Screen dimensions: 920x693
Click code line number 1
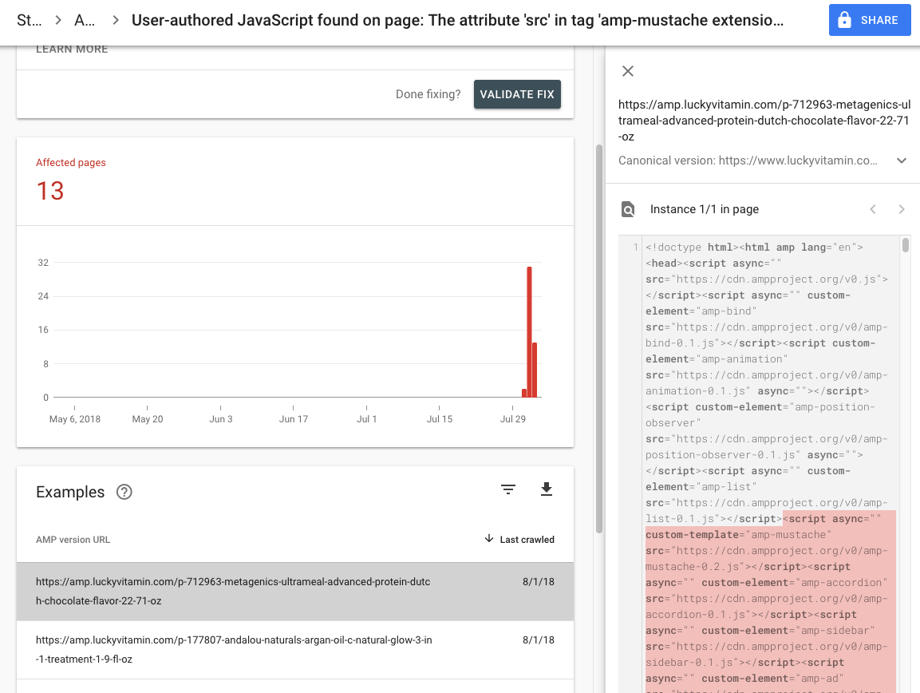(x=635, y=247)
